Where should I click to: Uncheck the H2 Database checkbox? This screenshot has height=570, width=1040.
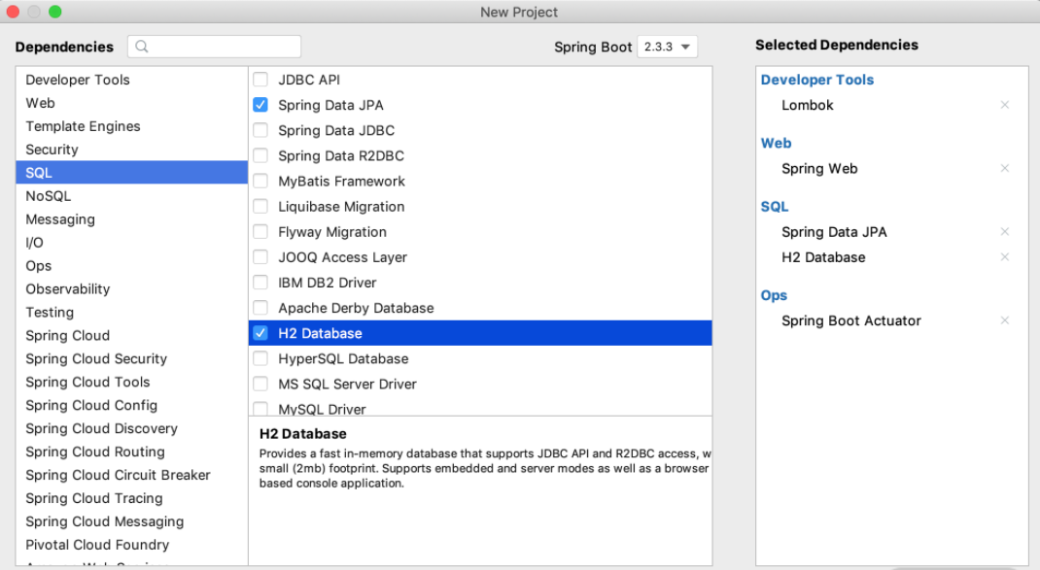pos(260,333)
